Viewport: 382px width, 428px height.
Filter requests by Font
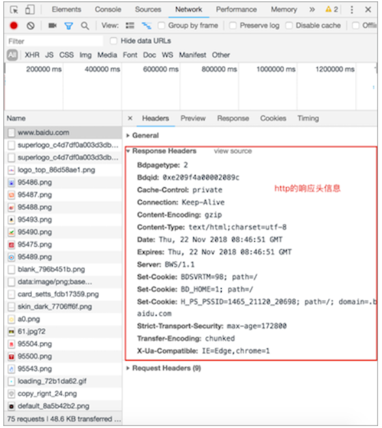(x=130, y=55)
